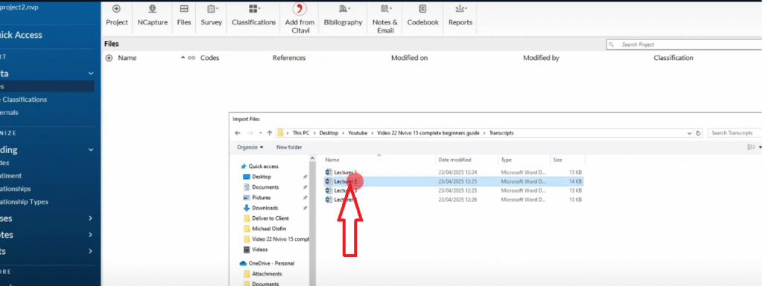Viewport: 763px width, 286px height.
Task: Open Videos in the navigation pane
Action: (x=260, y=250)
